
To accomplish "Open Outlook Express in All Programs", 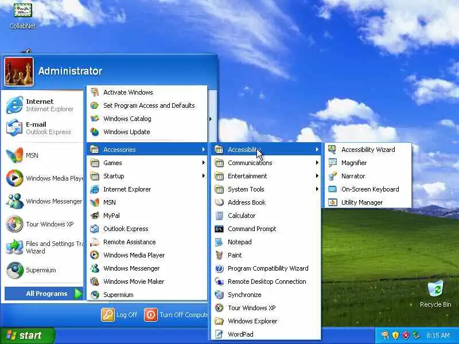I will pos(147,229).
